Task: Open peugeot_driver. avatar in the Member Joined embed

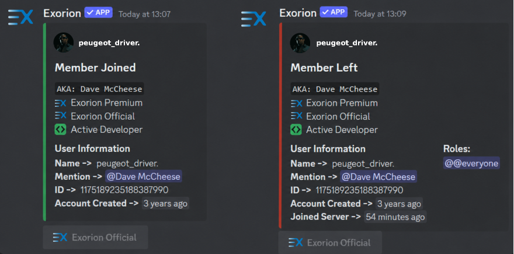Action: tap(64, 42)
